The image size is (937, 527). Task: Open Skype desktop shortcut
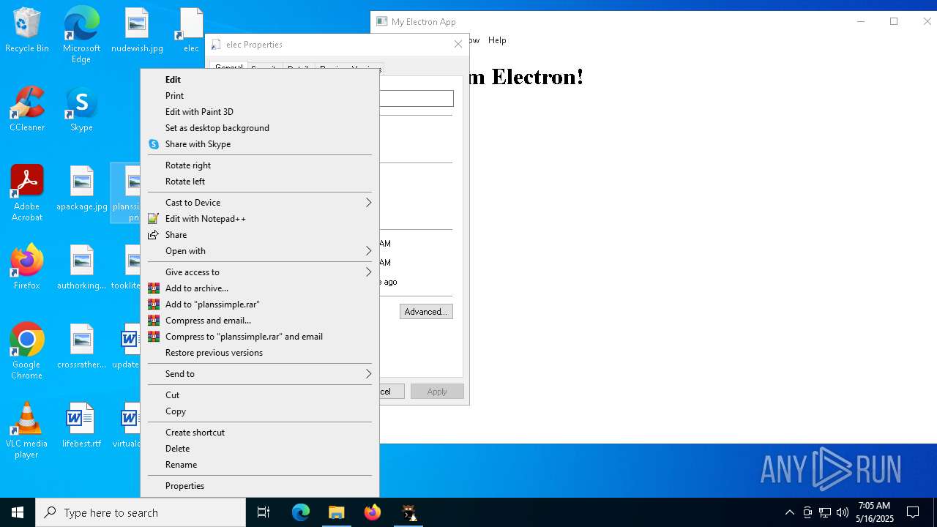81,110
